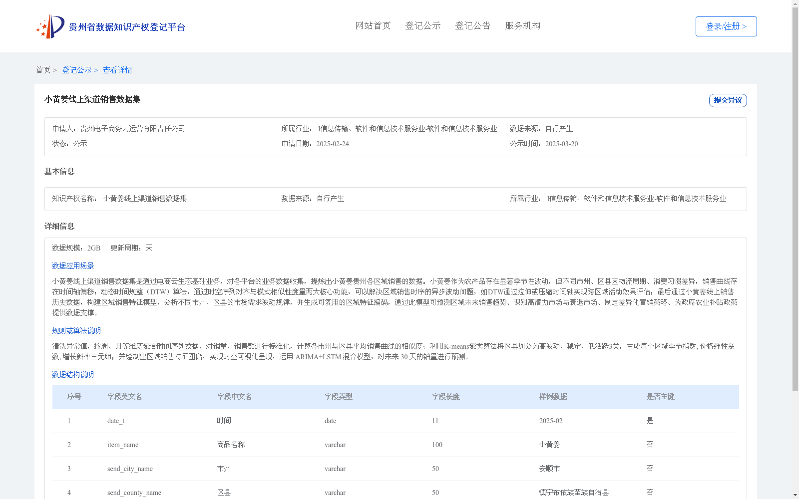The width and height of the screenshot is (799, 499).
Task: Click the 贵州省数据知识产权登记平台 site title
Action: pyautogui.click(x=127, y=27)
